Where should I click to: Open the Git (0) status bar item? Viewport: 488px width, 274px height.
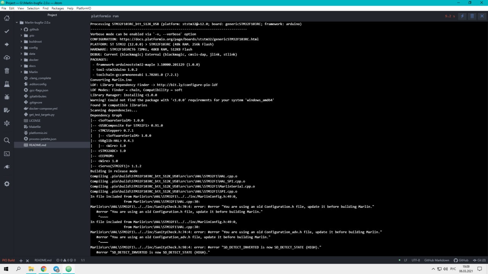tap(479, 260)
